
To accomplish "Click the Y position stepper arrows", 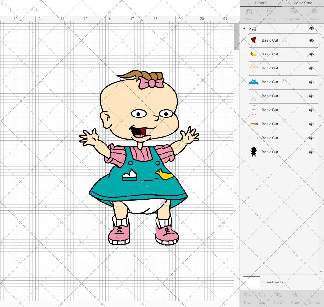I will click(36, 10).
